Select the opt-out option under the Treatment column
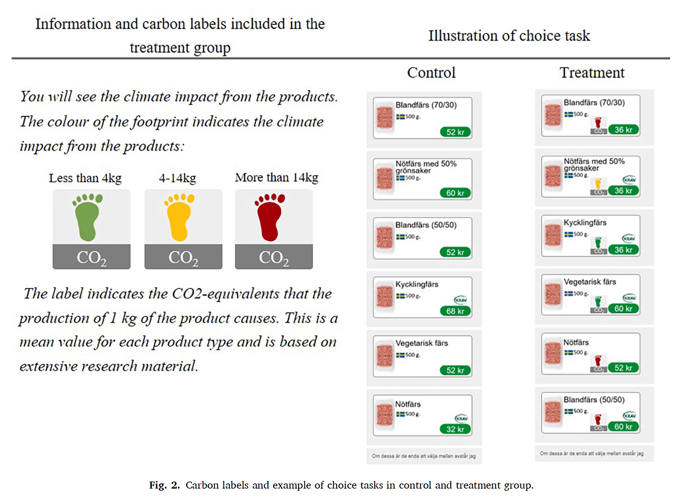This screenshot has width=678, height=500. [592, 454]
